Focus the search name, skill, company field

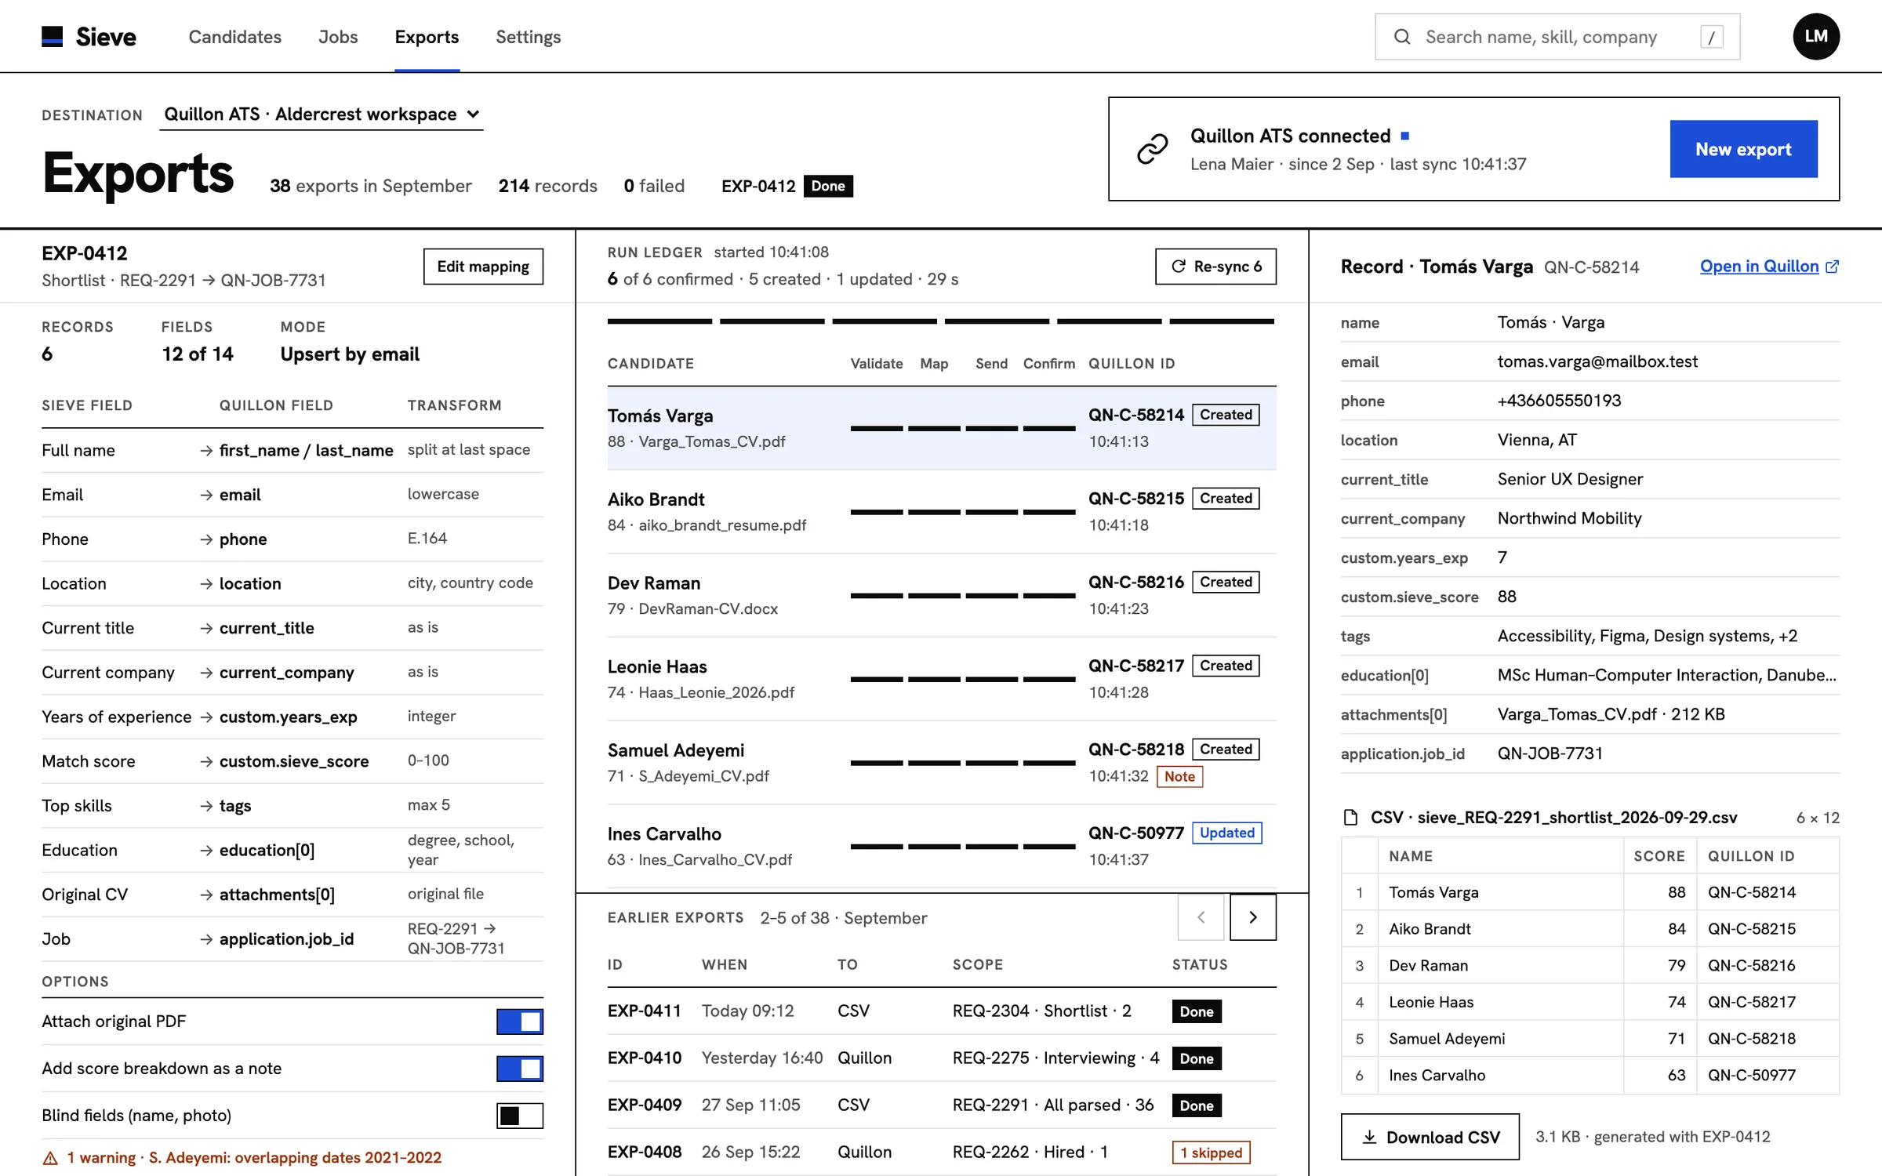coord(1557,37)
